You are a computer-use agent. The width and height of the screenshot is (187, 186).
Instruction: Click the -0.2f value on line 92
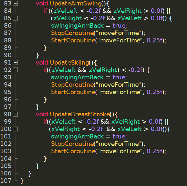tap(136, 70)
